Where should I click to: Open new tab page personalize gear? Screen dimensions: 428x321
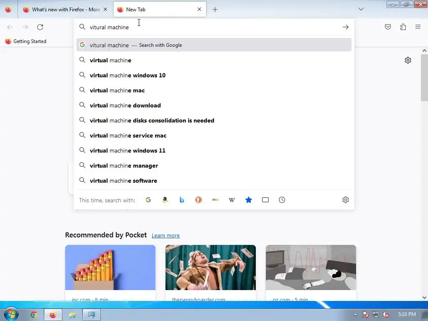point(408,60)
